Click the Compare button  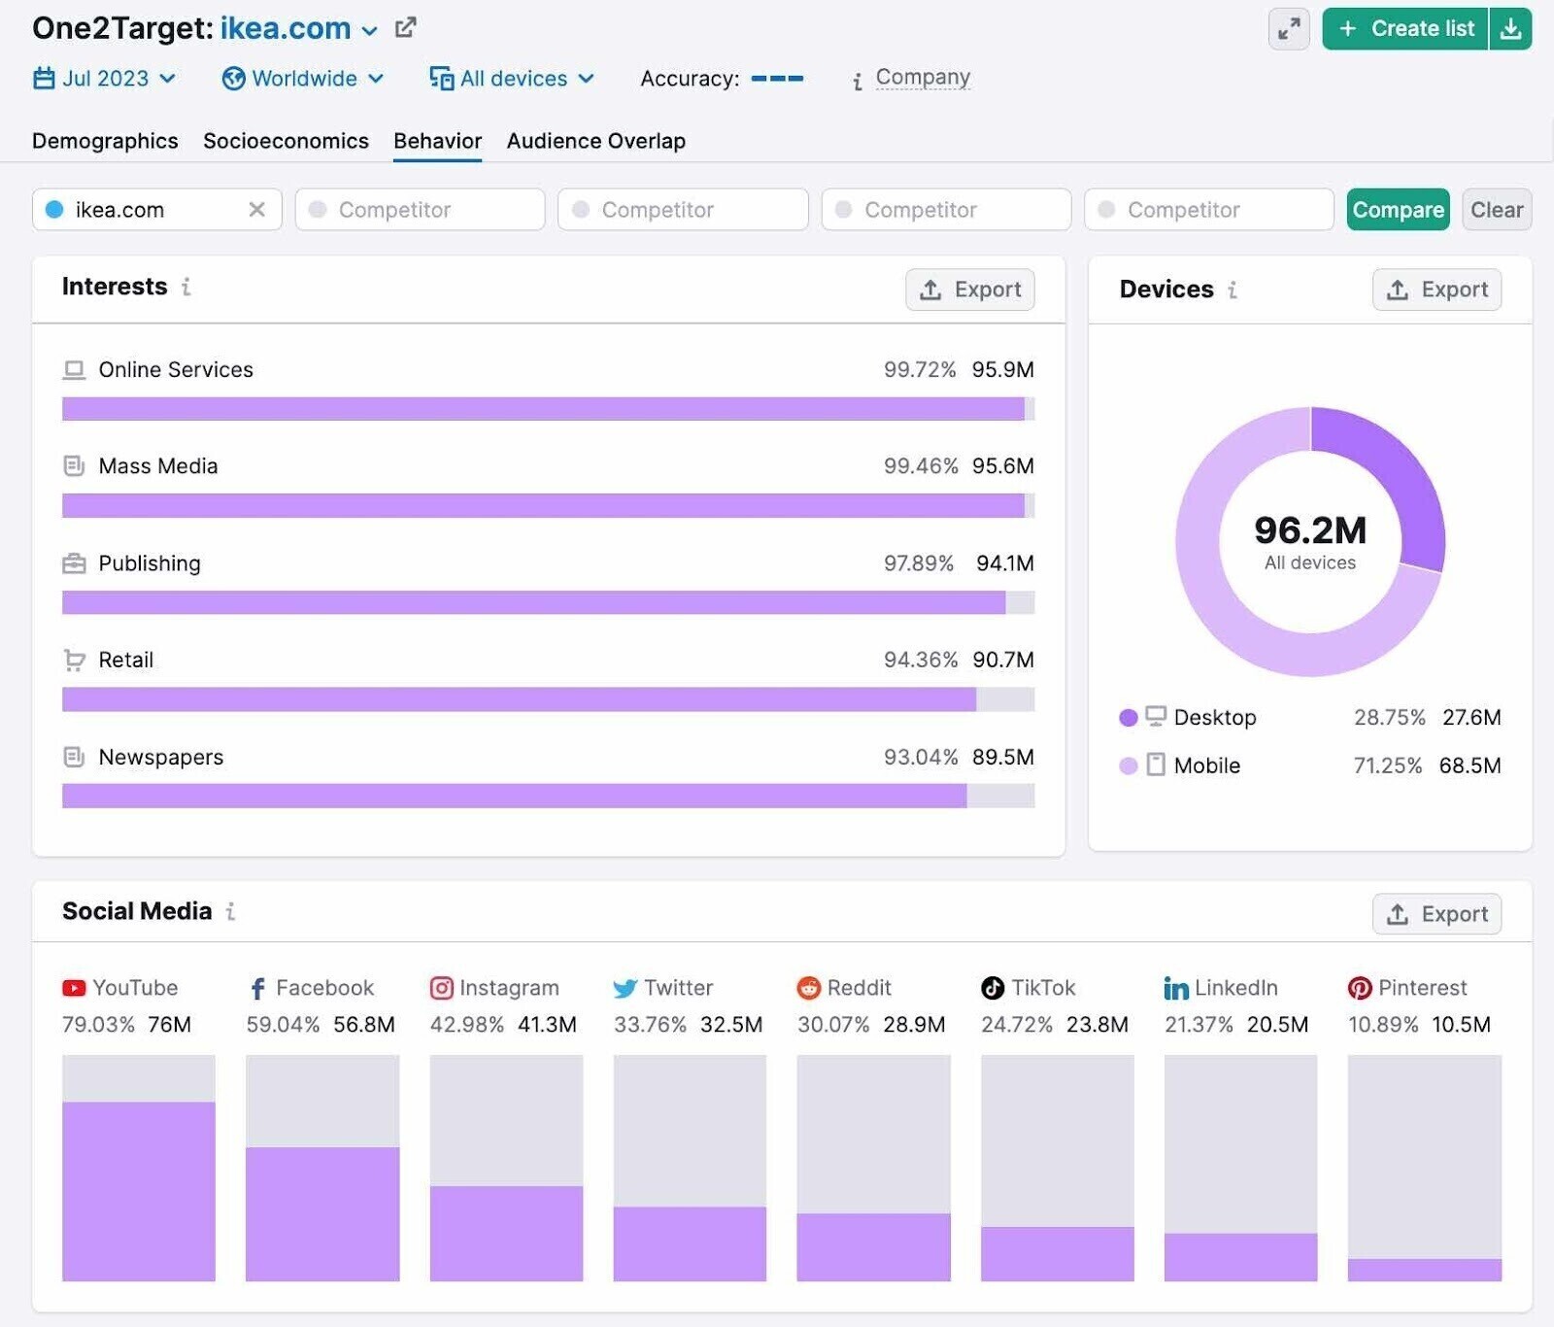1398,209
